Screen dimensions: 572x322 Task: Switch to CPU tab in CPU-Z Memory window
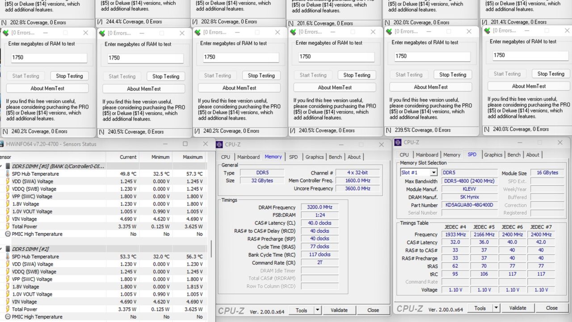pyautogui.click(x=226, y=157)
